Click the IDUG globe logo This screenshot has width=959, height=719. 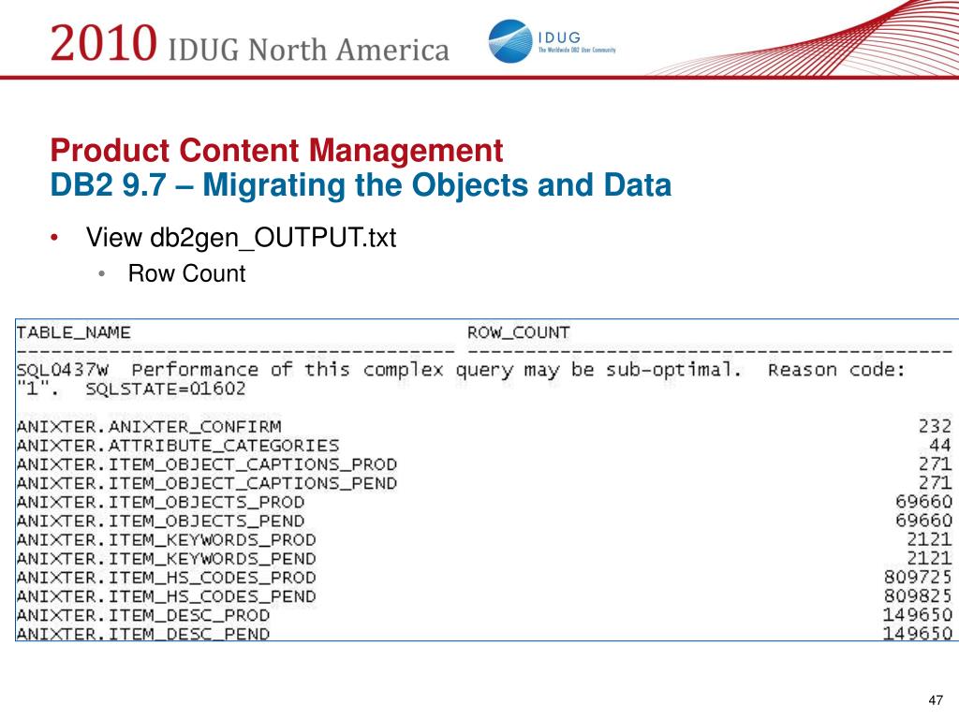point(510,41)
